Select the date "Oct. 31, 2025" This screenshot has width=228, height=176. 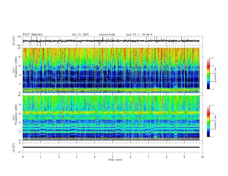point(80,35)
